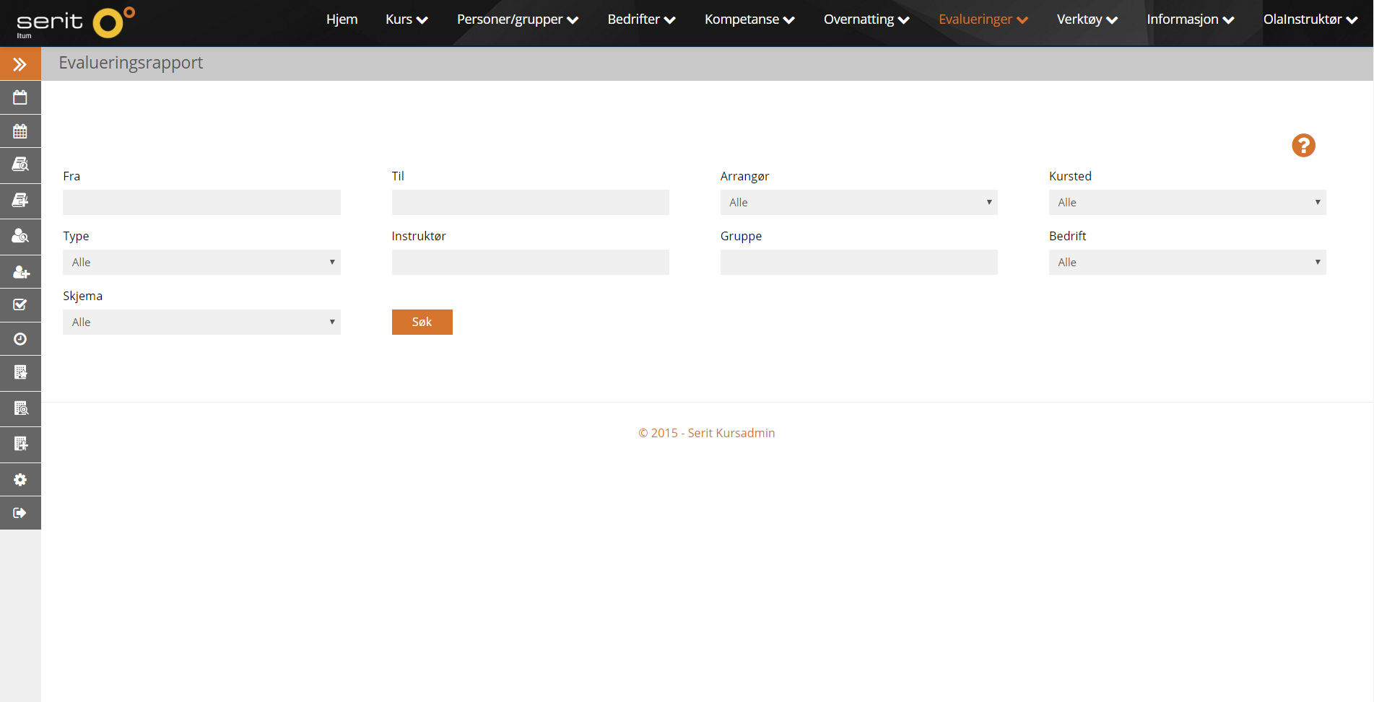Expand the Overnatting menu
The width and height of the screenshot is (1374, 702).
[x=866, y=19]
